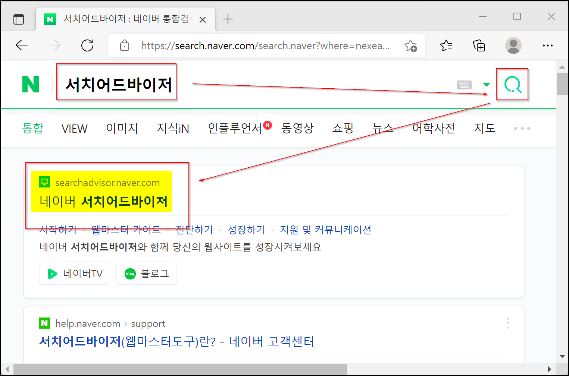Switch to the 동영상 tab
Screen dimensions: 569x376
coord(297,128)
